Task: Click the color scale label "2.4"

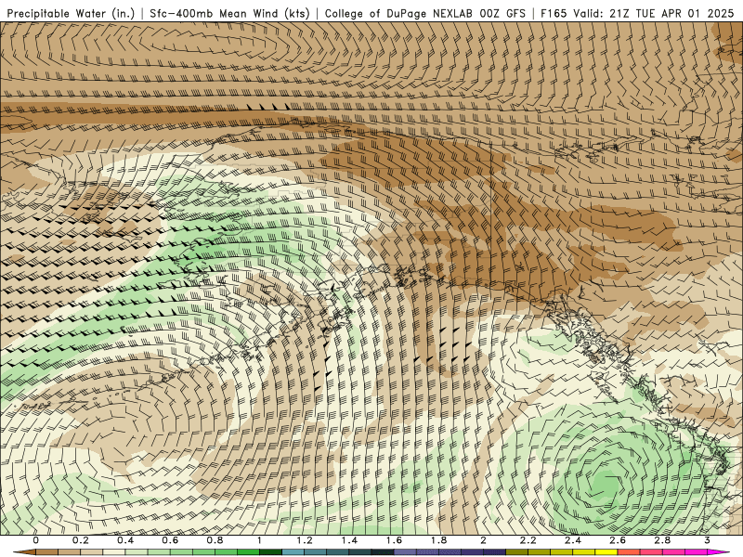Action: pyautogui.click(x=573, y=540)
